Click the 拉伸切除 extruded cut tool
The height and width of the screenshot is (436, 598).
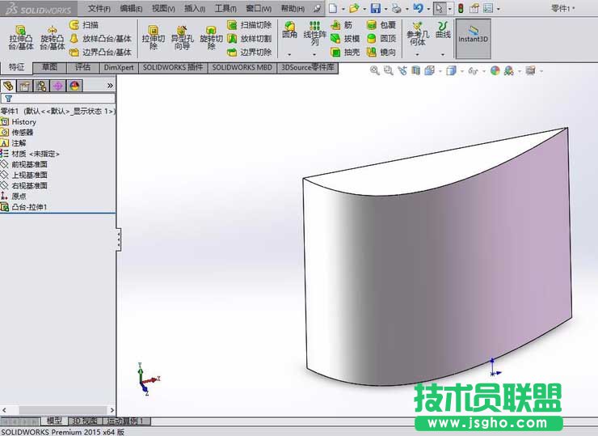[154, 37]
